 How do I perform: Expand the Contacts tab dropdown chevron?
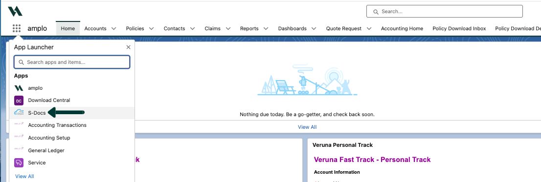(x=193, y=29)
